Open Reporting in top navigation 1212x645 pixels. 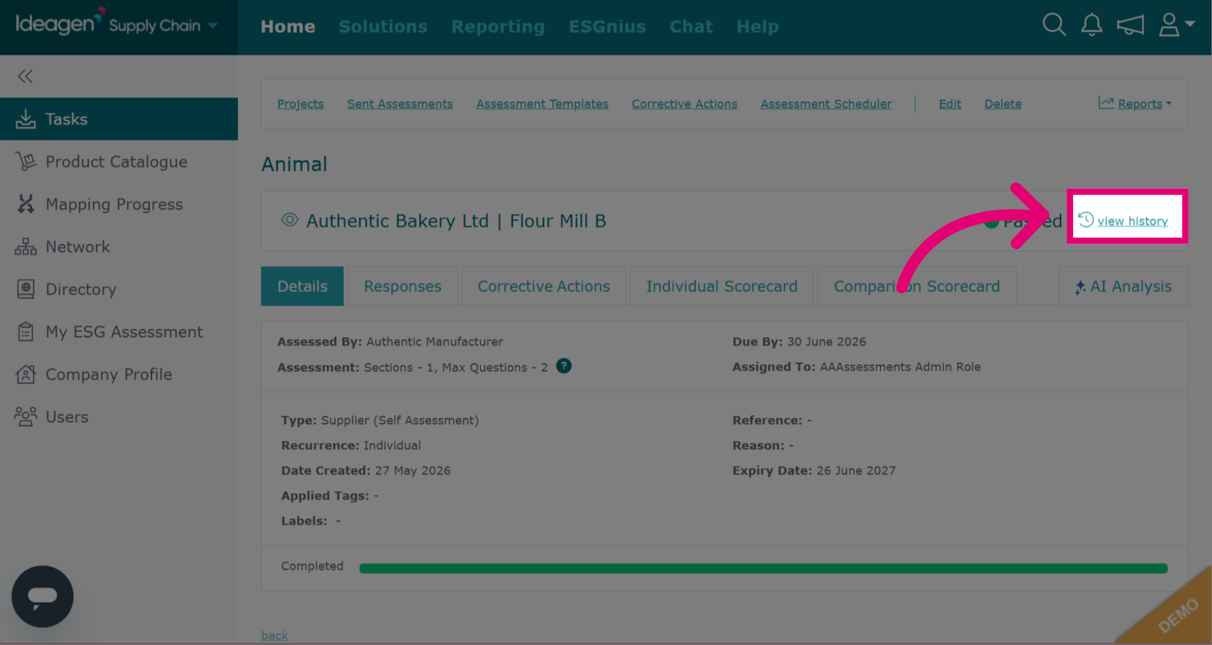[498, 27]
